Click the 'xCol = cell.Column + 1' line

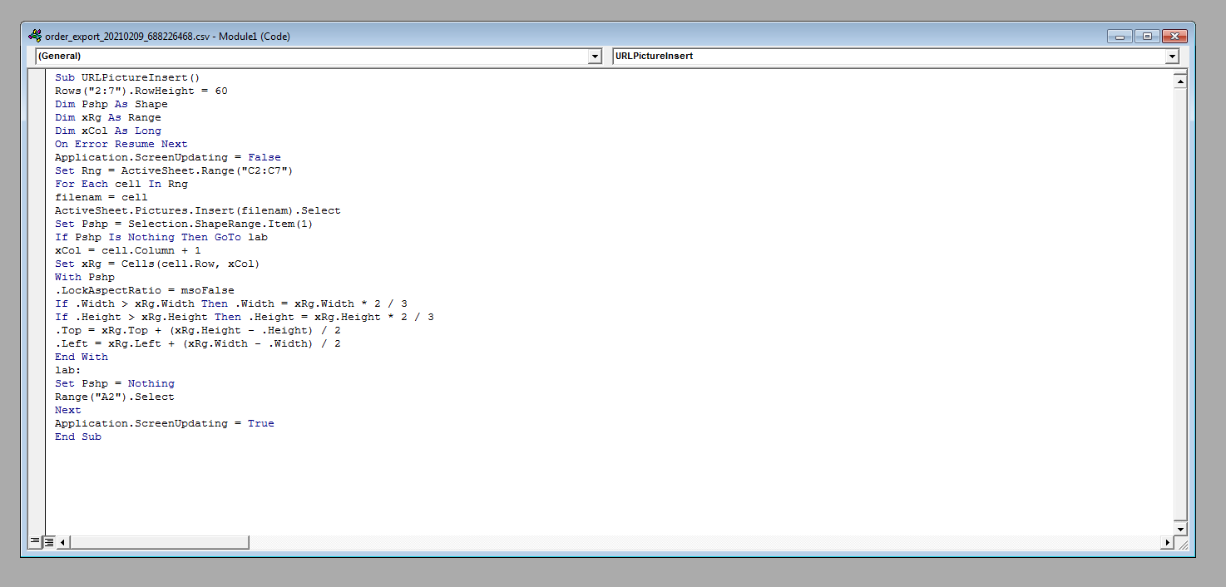128,250
